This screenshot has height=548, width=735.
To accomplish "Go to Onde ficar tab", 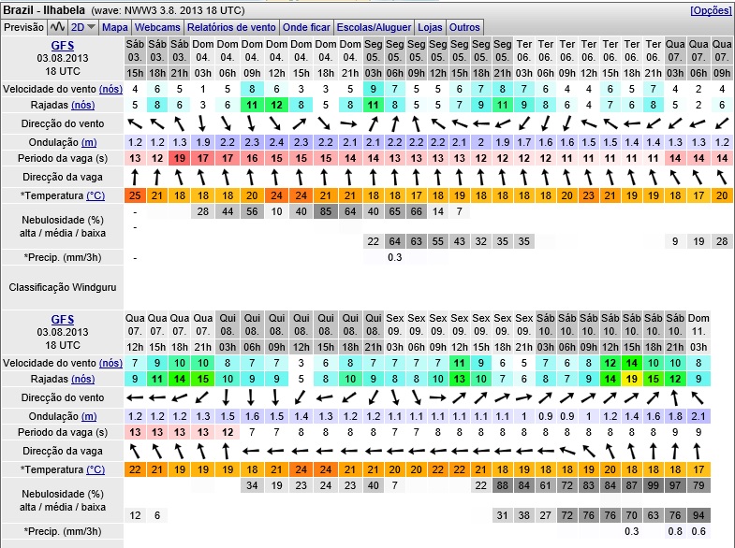I will (x=306, y=27).
